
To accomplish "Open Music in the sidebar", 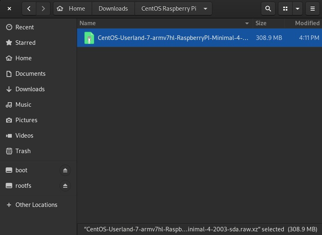I will coord(38,105).
